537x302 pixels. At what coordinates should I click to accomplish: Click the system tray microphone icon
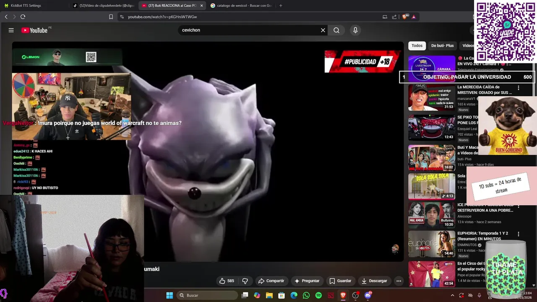[479, 295]
